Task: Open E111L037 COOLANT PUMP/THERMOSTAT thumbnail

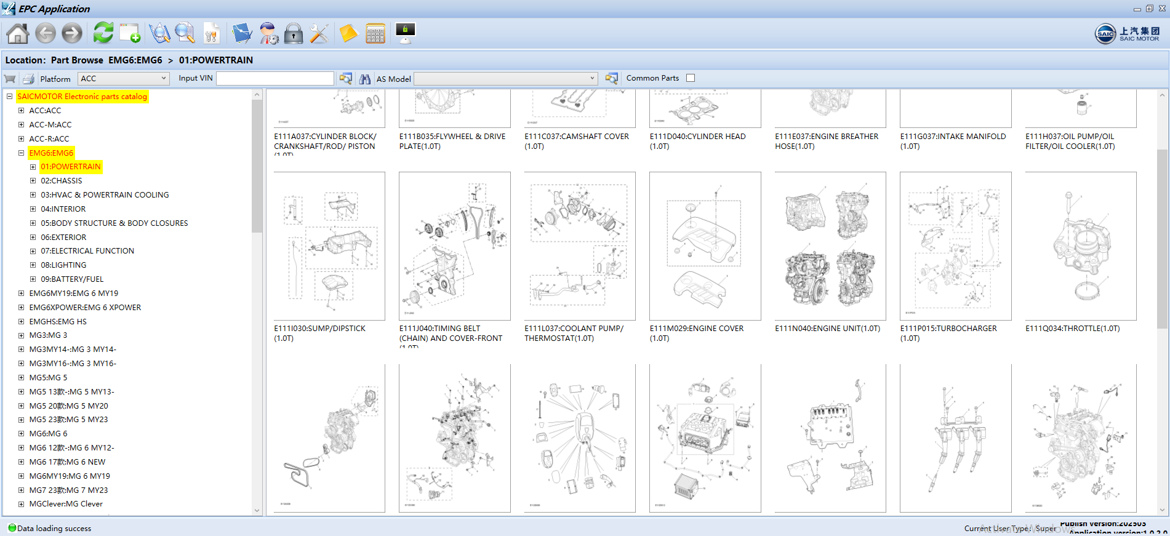Action: coord(580,246)
